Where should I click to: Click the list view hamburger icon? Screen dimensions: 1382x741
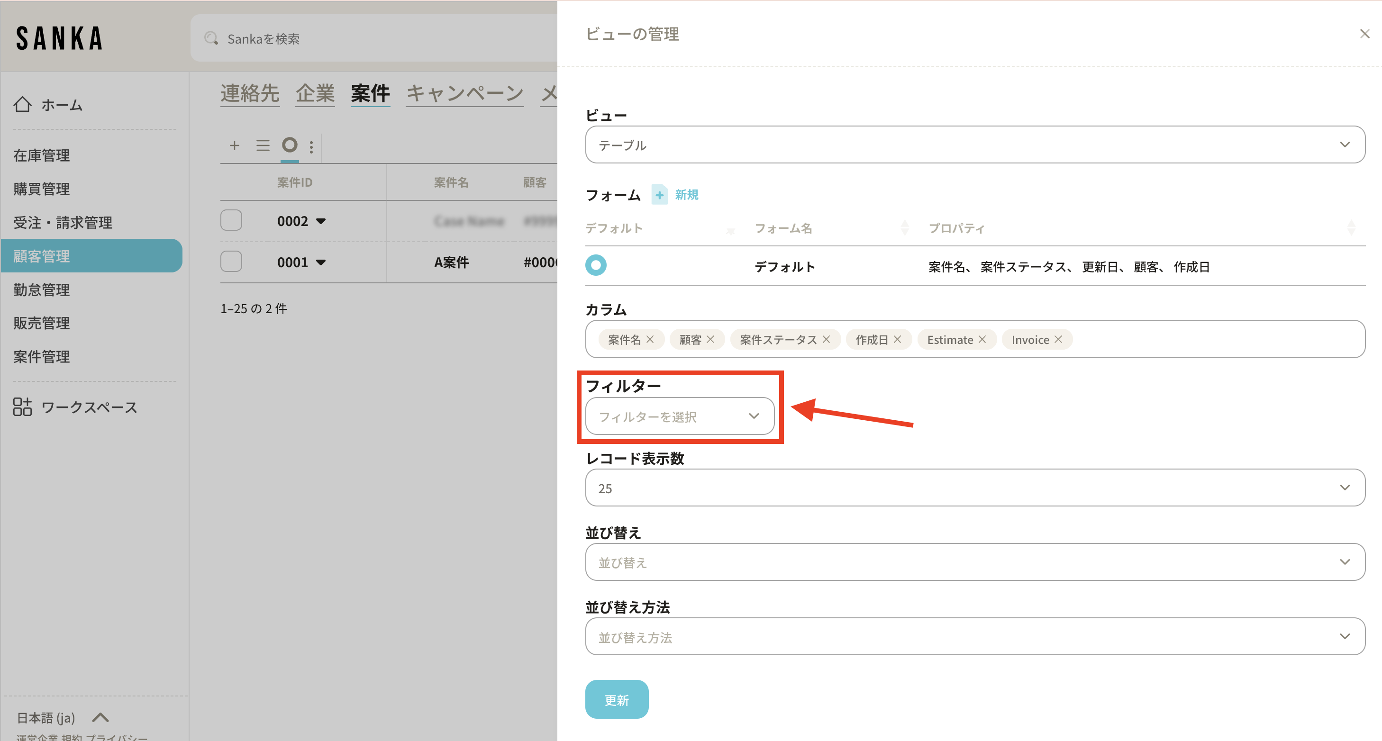click(263, 145)
